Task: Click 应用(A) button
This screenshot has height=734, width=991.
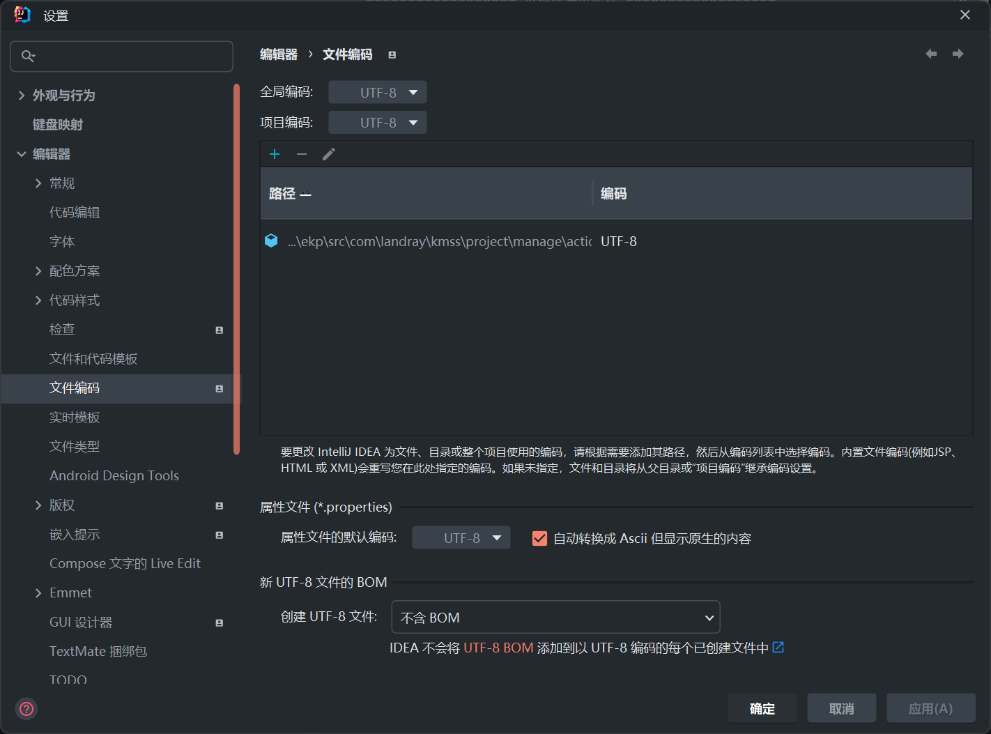Action: pyautogui.click(x=931, y=708)
